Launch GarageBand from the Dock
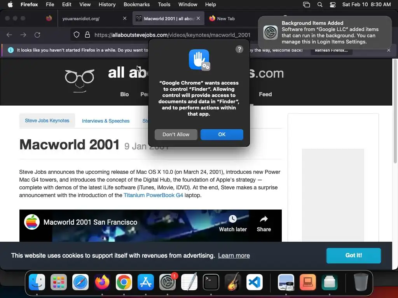 233,282
